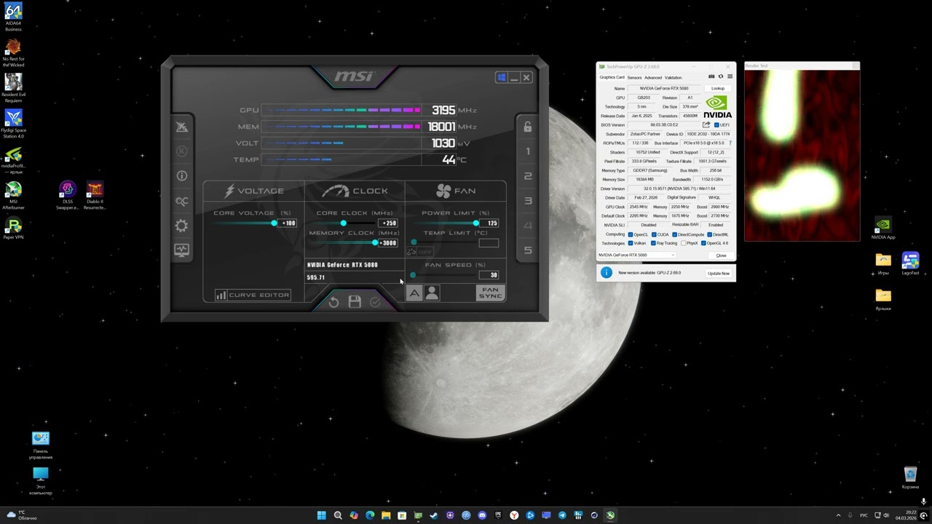Open Discord from the taskbar
This screenshot has height=524, width=932.
pyautogui.click(x=482, y=515)
